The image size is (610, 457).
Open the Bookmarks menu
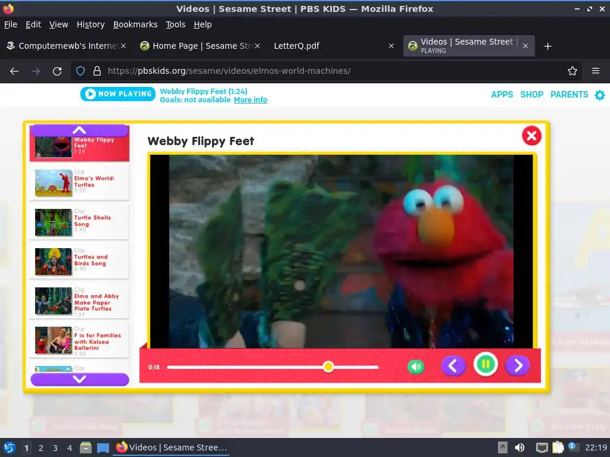(135, 24)
